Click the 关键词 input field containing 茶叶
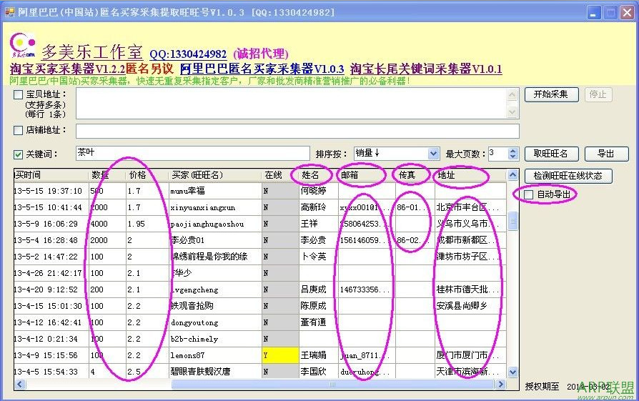This screenshot has width=639, height=401. (x=193, y=153)
